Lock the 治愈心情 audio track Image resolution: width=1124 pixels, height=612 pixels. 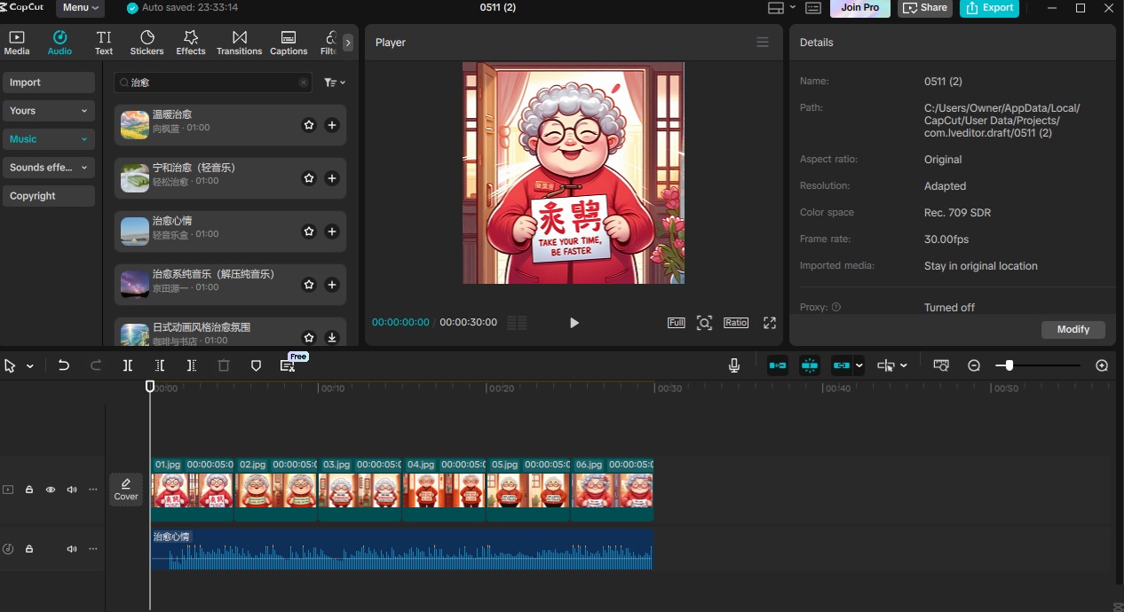coord(29,549)
